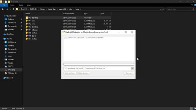Open OneDrive in the sidebar
196x110 pixels.
coord(10,34)
